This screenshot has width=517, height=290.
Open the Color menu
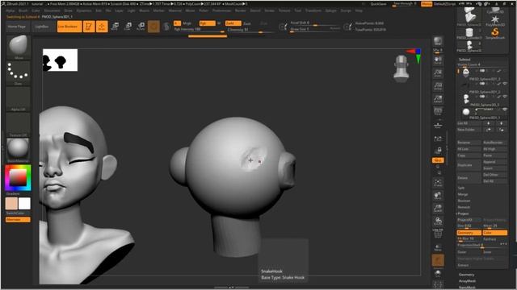coord(36,10)
